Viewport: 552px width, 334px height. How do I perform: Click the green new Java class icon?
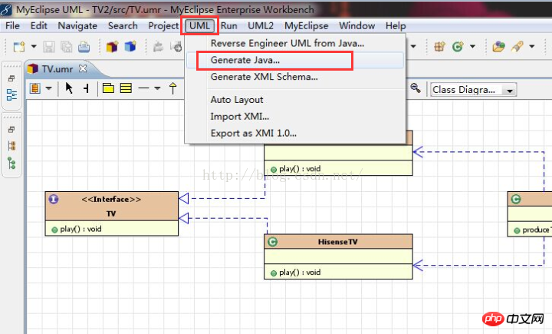tap(458, 46)
